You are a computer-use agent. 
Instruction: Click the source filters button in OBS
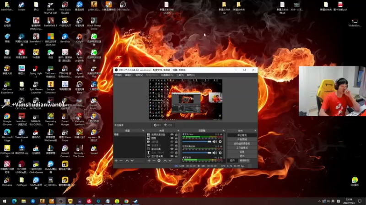(x=168, y=125)
